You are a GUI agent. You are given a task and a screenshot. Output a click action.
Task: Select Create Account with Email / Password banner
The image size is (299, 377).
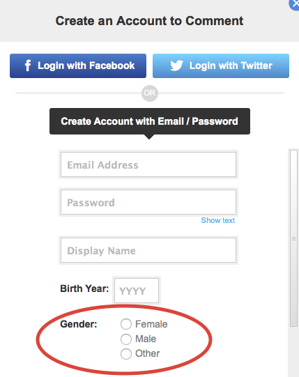(x=150, y=121)
